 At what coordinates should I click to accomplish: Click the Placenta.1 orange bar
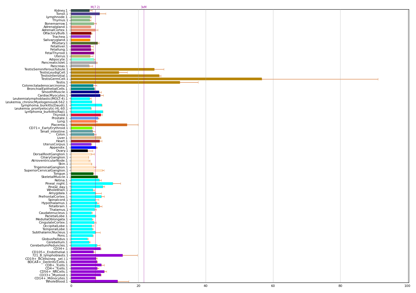click(x=99, y=125)
